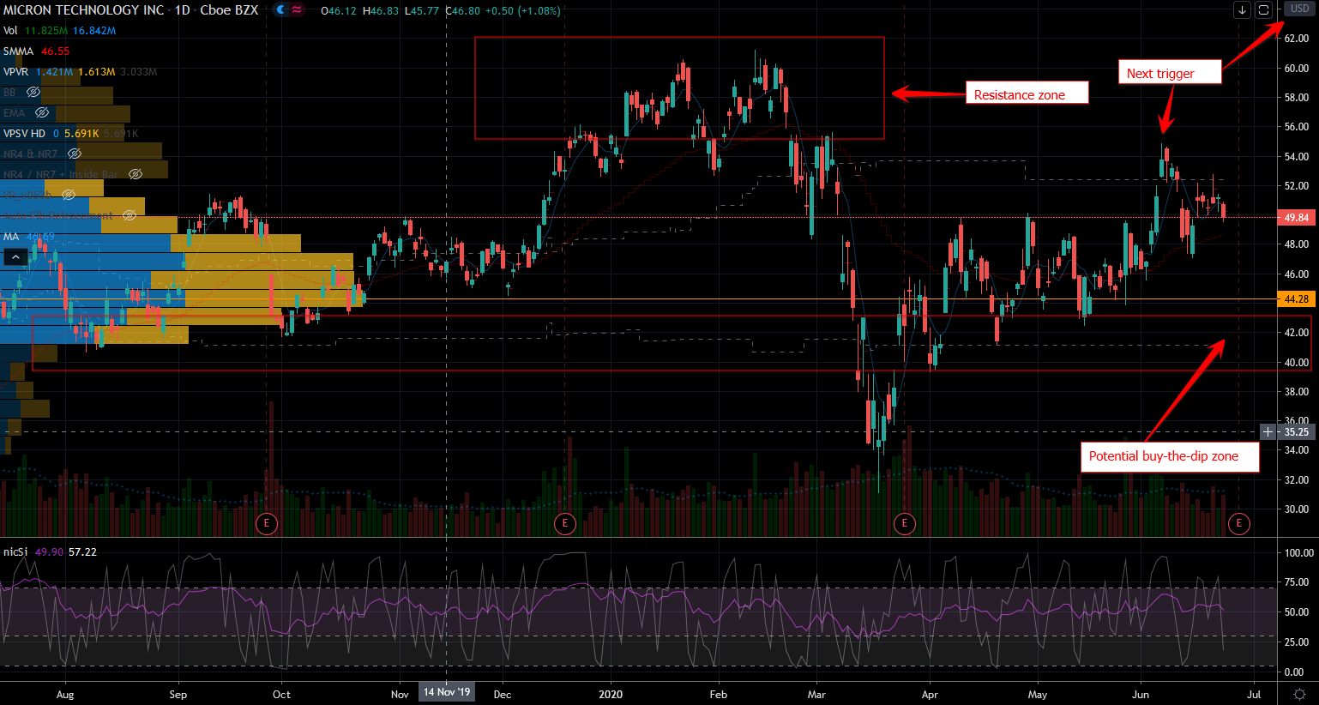Image resolution: width=1319 pixels, height=705 pixels.
Task: Click the VPVR total value 3.033M
Action: pos(139,71)
